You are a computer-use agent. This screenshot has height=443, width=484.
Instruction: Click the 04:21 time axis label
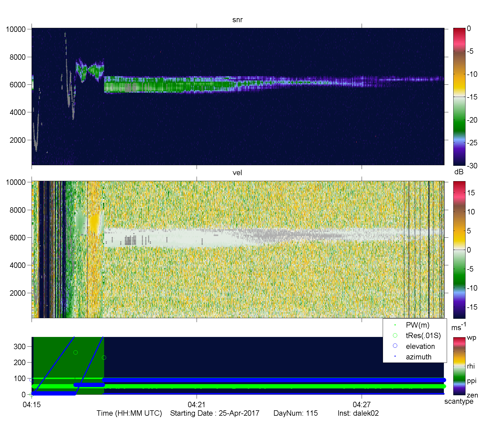pos(197,404)
